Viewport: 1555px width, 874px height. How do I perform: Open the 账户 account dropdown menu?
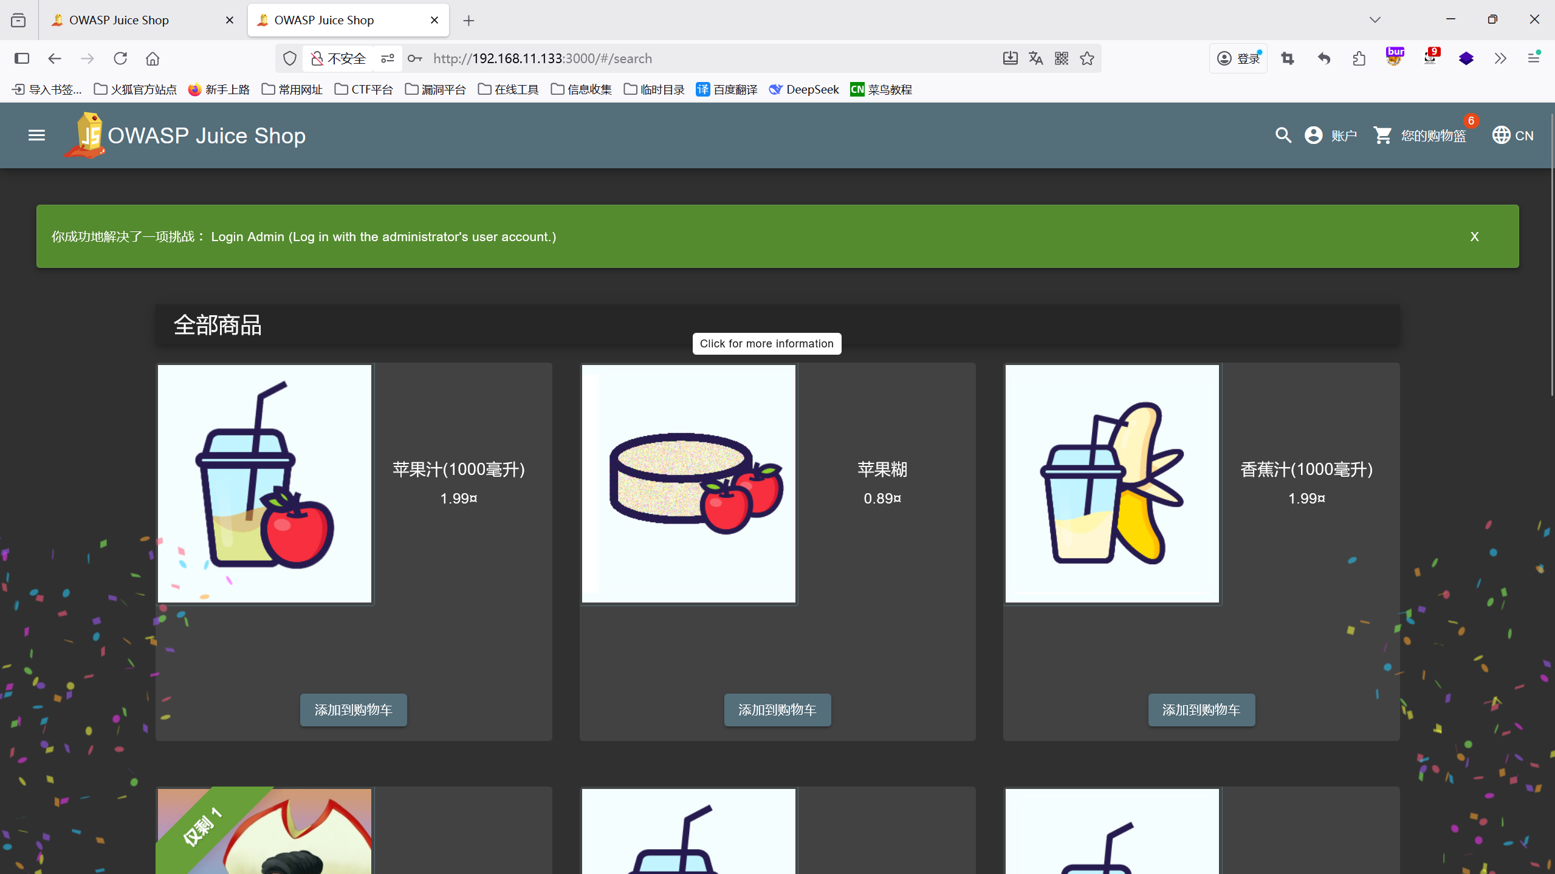click(1331, 135)
